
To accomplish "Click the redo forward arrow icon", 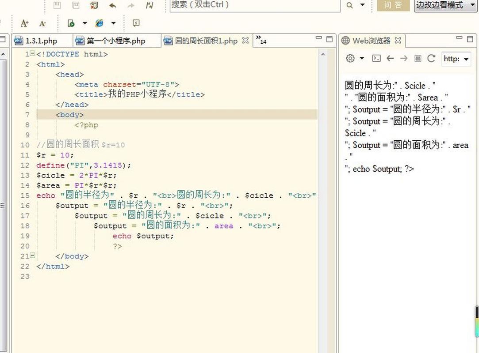I will (x=131, y=5).
